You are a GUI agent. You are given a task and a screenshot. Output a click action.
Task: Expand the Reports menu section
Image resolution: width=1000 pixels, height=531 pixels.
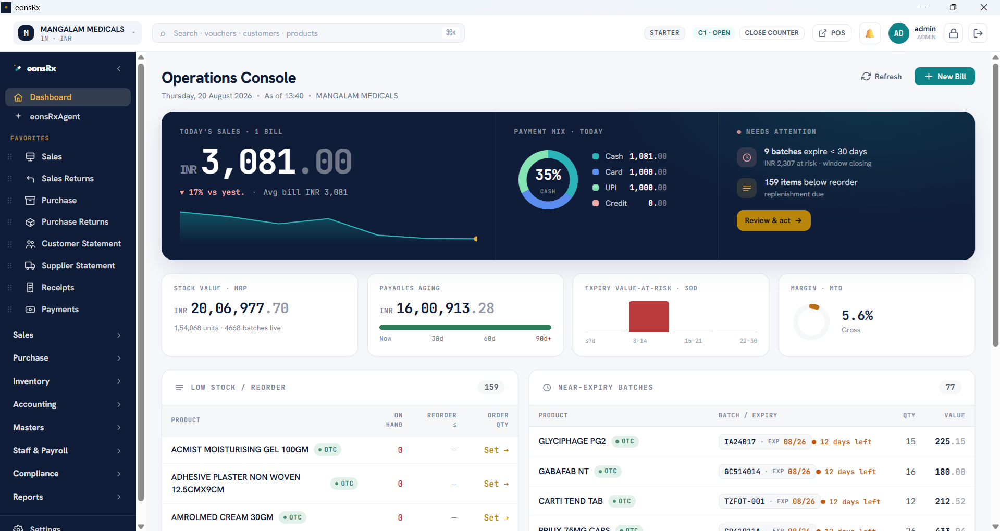pyautogui.click(x=67, y=497)
